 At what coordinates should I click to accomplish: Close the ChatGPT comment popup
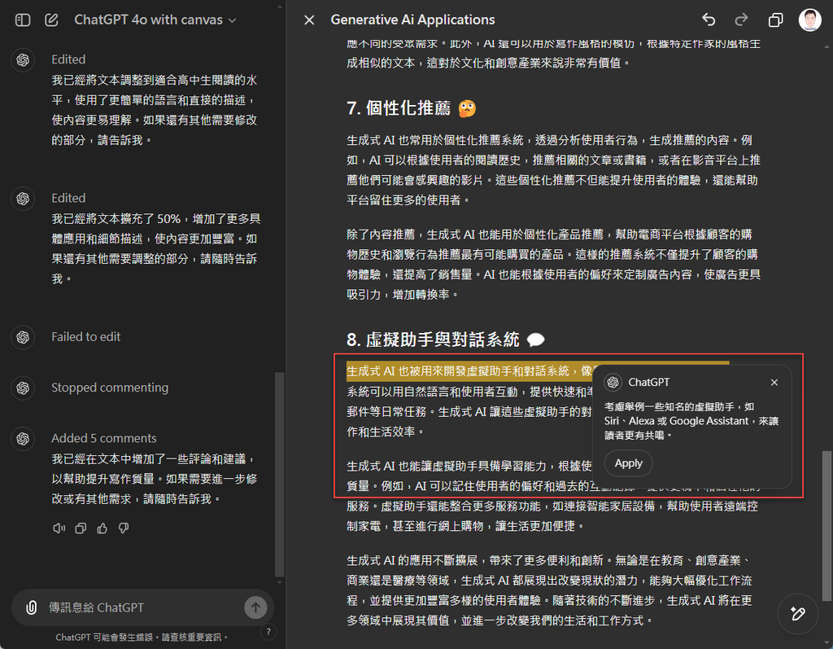[774, 382]
